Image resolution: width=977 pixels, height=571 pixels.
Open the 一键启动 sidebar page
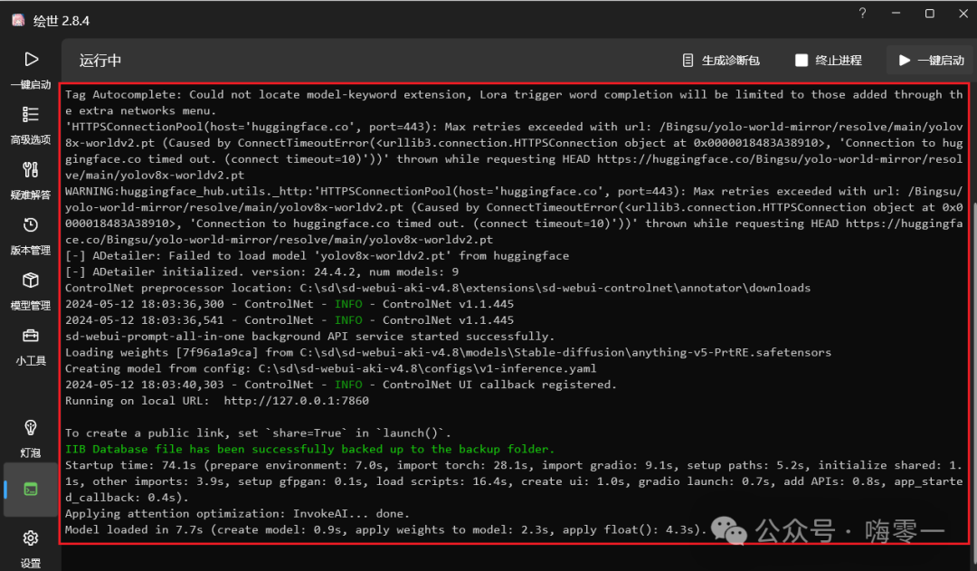(x=31, y=70)
